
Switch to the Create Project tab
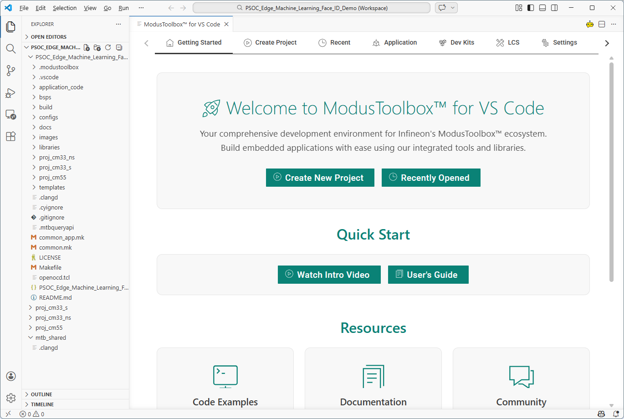270,42
